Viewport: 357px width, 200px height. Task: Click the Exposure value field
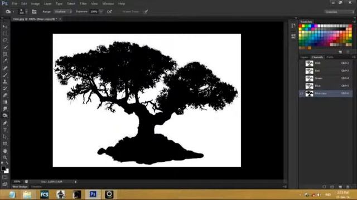(94, 12)
